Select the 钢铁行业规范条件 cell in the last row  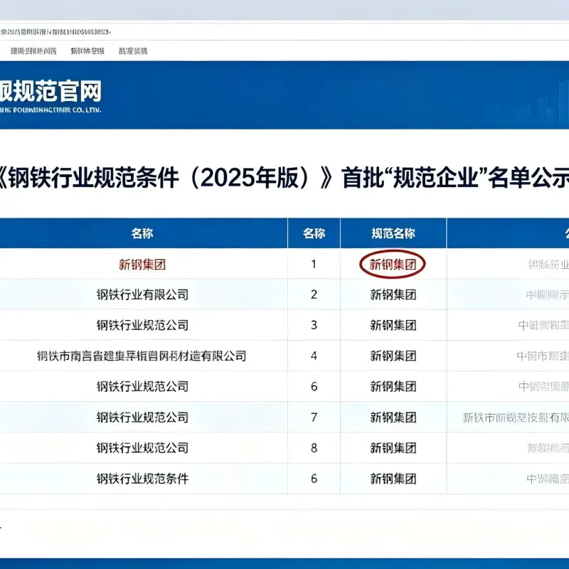(x=142, y=479)
